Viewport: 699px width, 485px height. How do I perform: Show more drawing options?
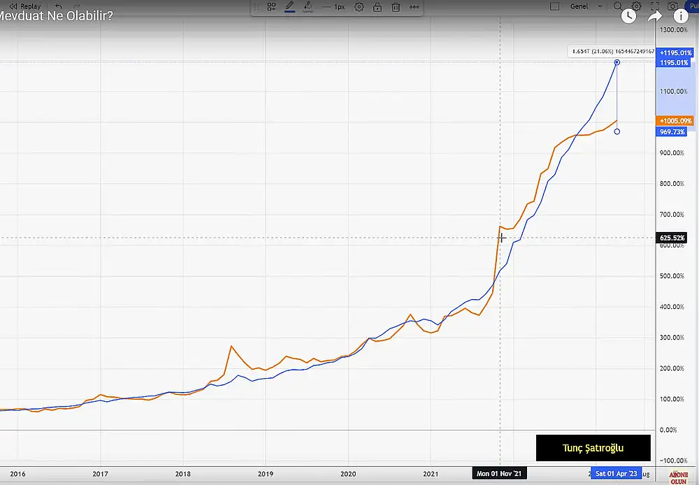(414, 7)
